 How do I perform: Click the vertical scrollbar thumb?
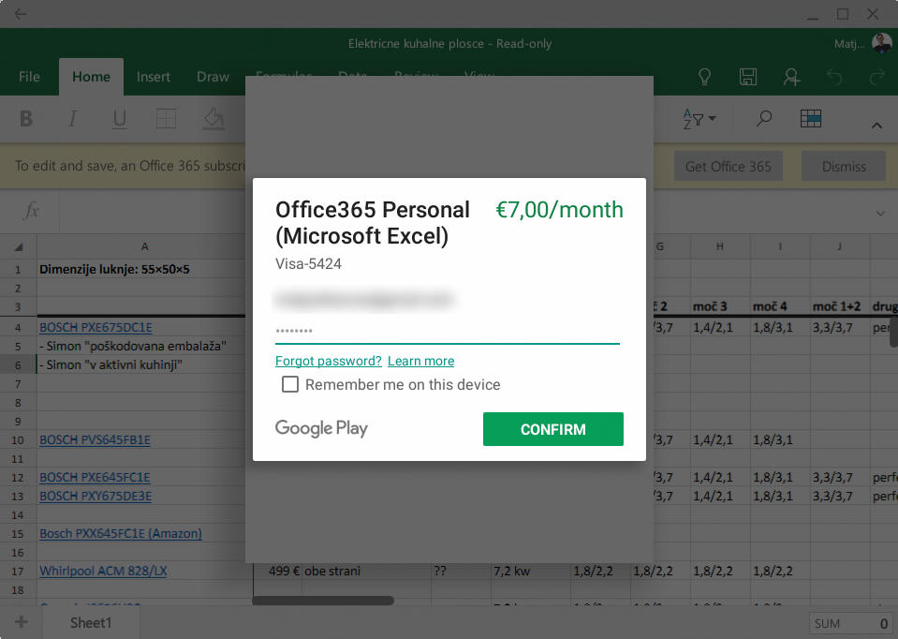click(893, 333)
